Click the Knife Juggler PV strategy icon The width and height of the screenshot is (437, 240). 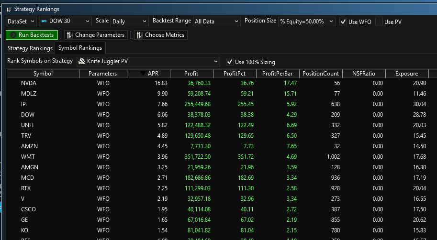[82, 61]
